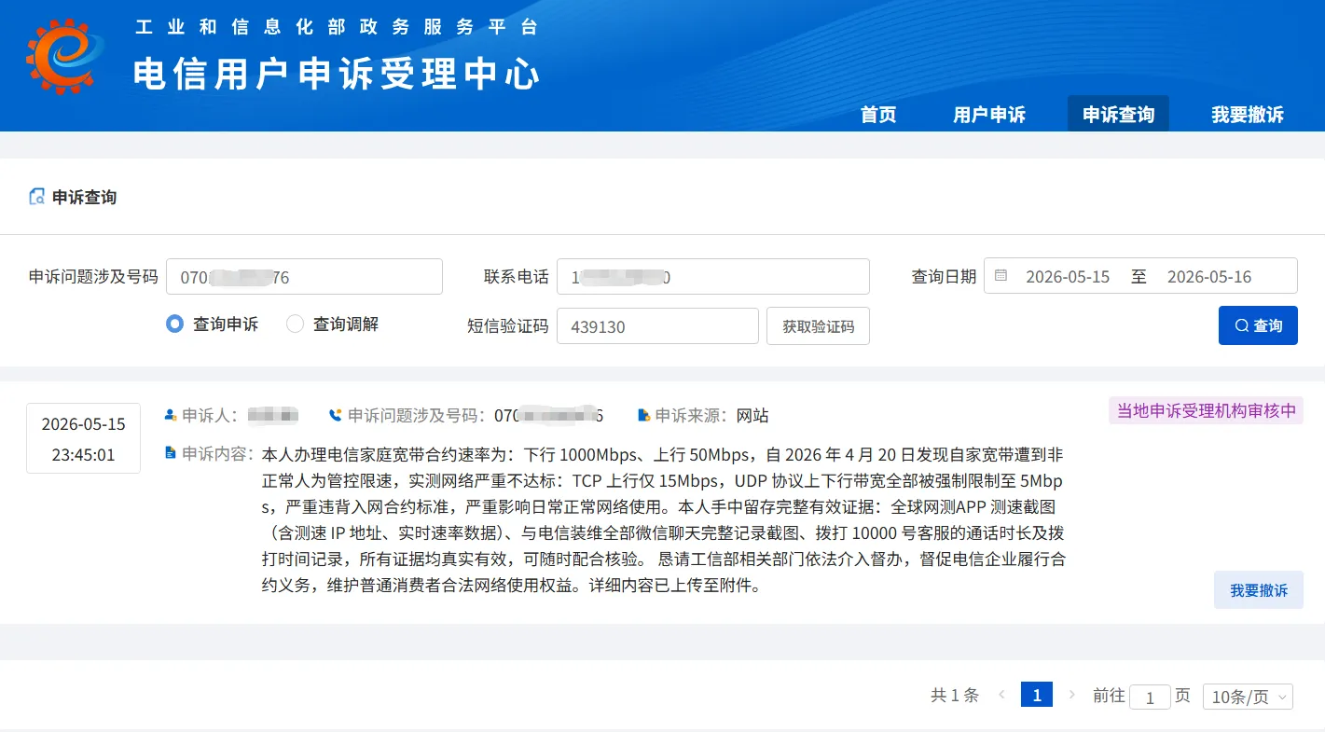Viewport: 1325px width, 732px height.
Task: Click the 短信验证码 input field
Action: [657, 326]
